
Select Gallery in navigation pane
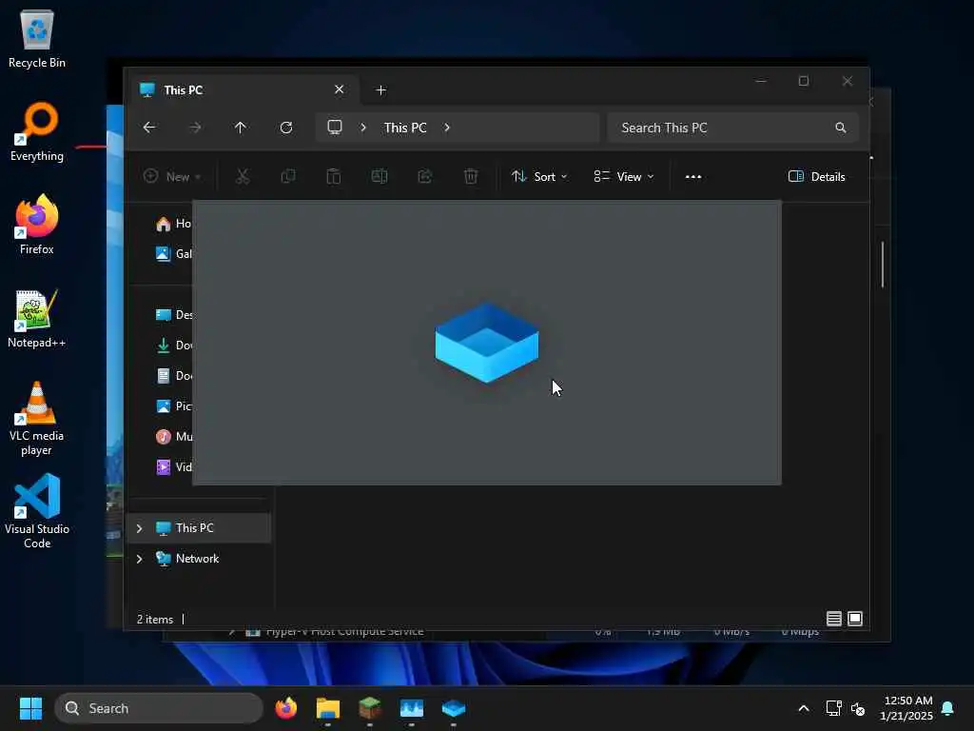[x=172, y=253]
